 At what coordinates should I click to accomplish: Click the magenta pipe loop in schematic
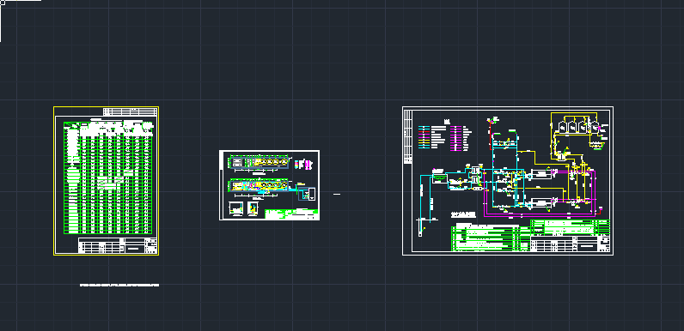pos(539,194)
